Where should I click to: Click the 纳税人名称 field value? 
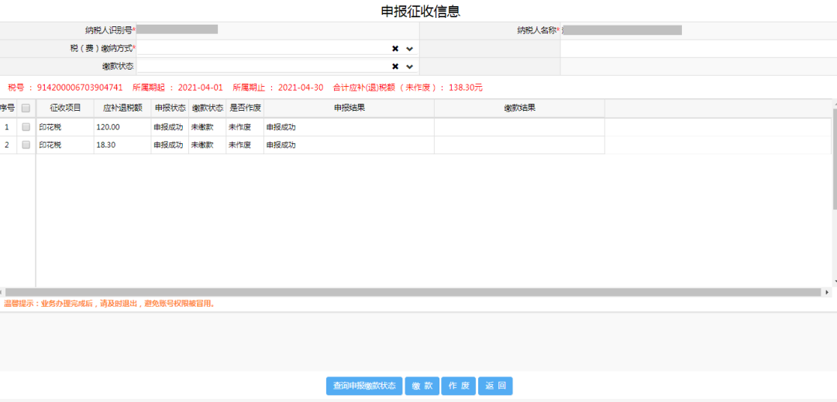[622, 30]
